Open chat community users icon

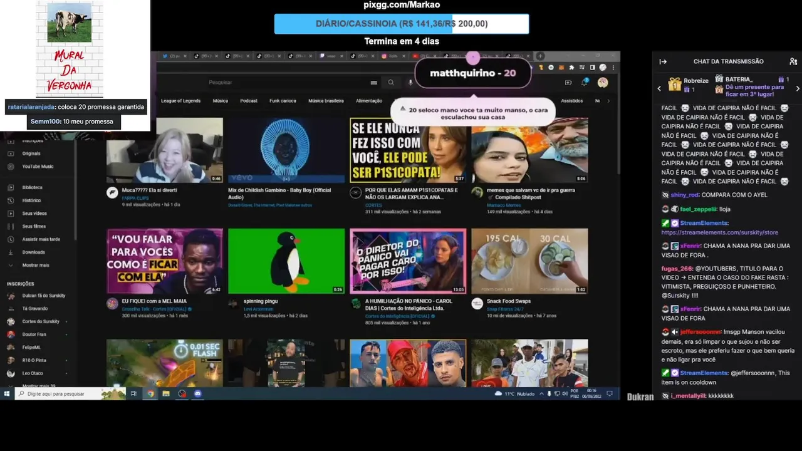(x=793, y=61)
